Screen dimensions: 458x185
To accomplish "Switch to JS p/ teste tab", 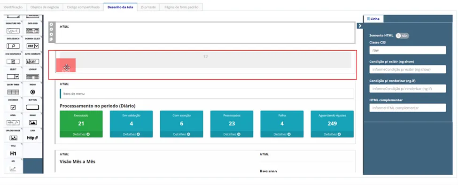I will pos(148,8).
